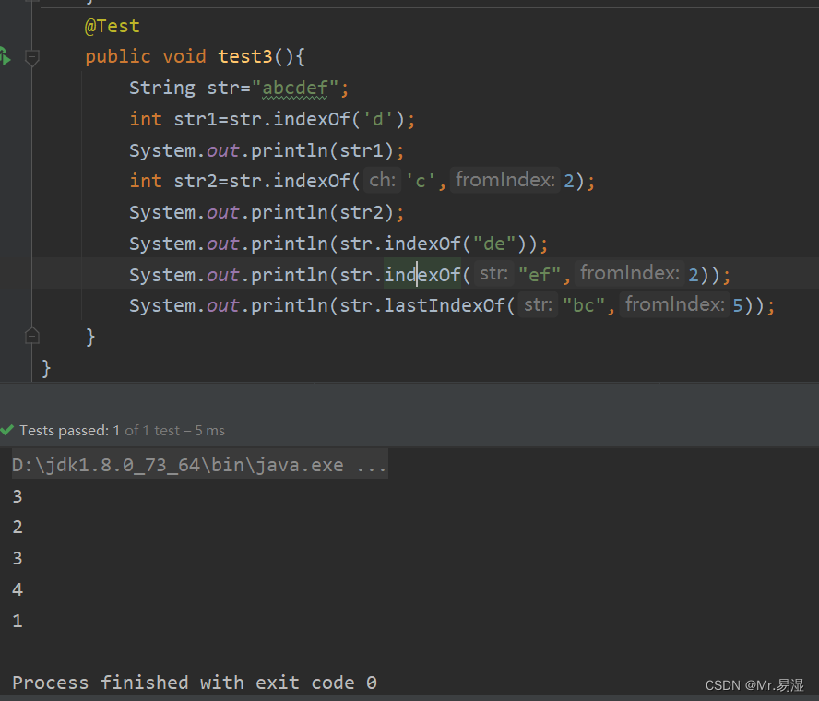Click the println printing str1

tap(266, 149)
